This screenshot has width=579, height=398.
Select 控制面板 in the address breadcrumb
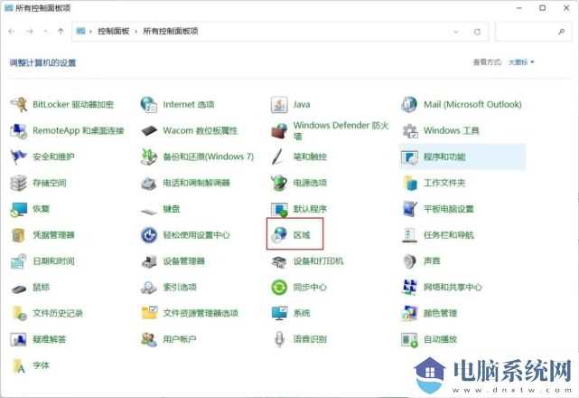click(114, 32)
